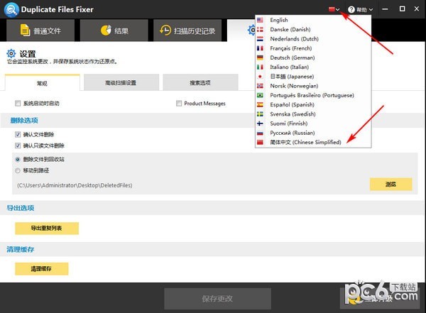Screen dimensions: 426x313
Task: Click the 浏览 browse button
Action: [x=390, y=185]
